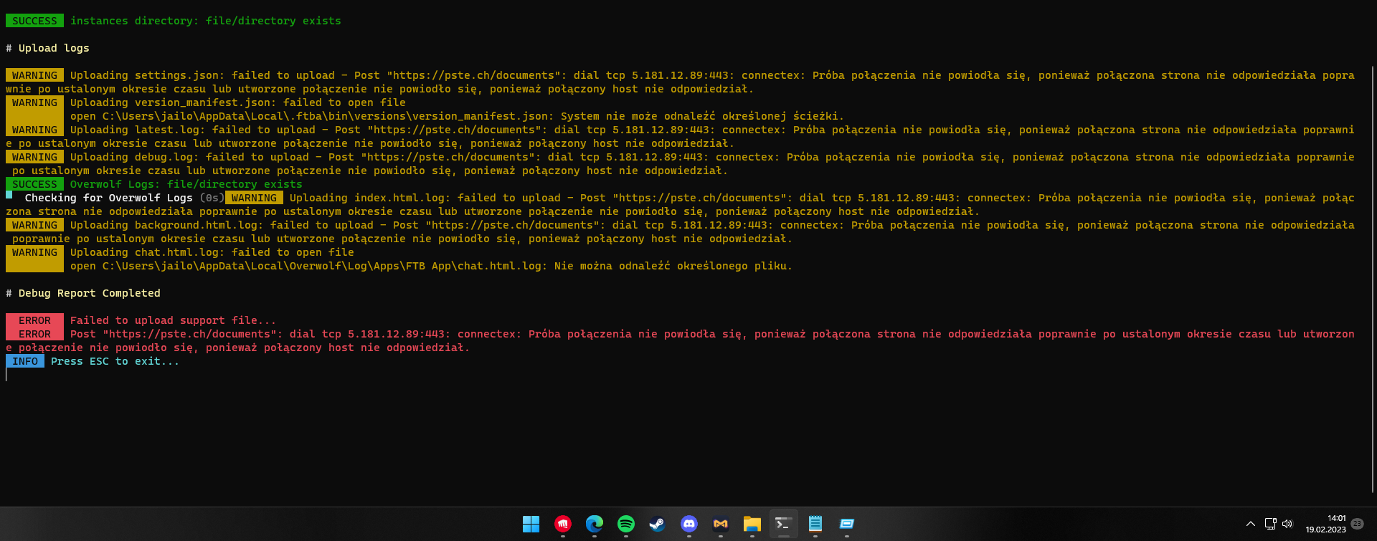Click the "# Upload logs" heading
This screenshot has width=1377, height=541.
(x=47, y=48)
